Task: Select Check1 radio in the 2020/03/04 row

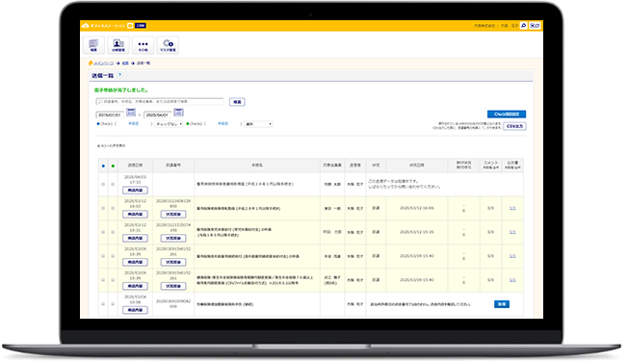Action: [x=103, y=304]
